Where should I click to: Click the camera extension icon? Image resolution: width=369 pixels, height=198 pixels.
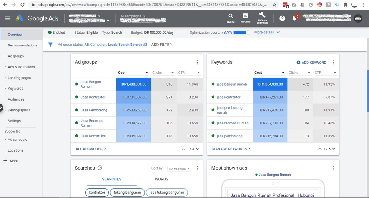click(294, 5)
